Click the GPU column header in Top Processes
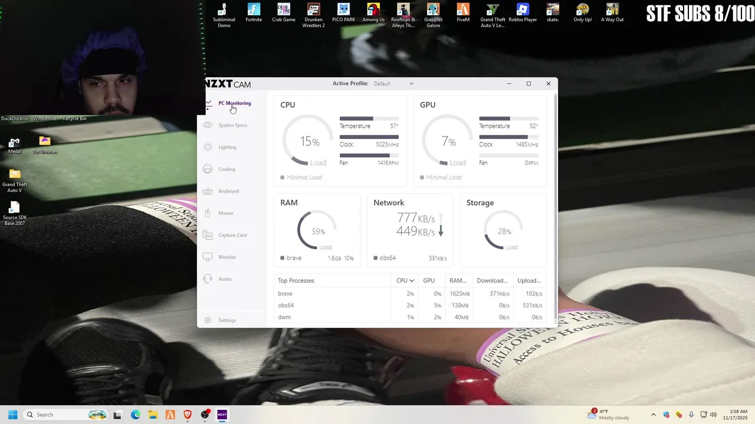 coord(429,280)
